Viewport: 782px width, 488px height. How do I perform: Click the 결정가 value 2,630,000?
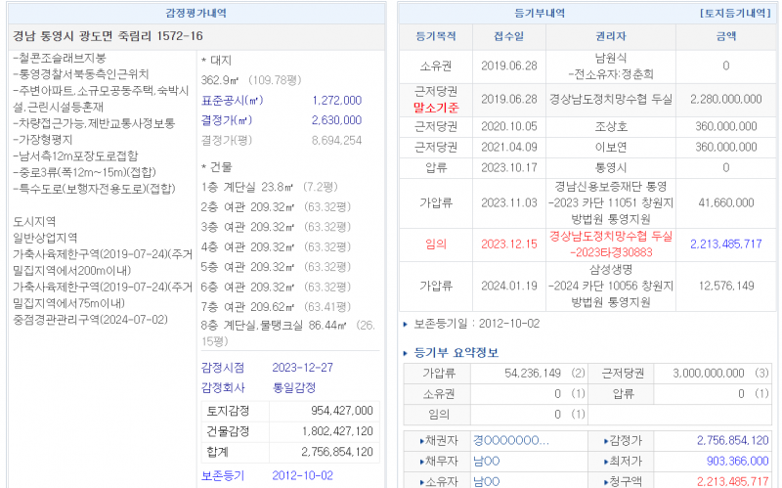click(336, 120)
